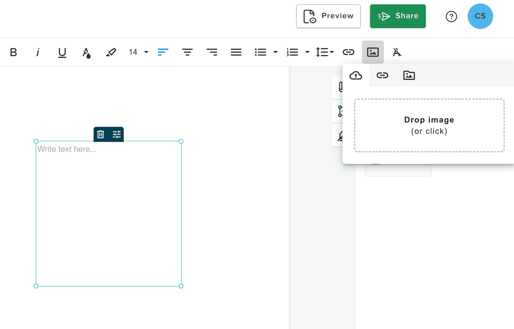
Task: Toggle bold formatting
Action: 13,52
